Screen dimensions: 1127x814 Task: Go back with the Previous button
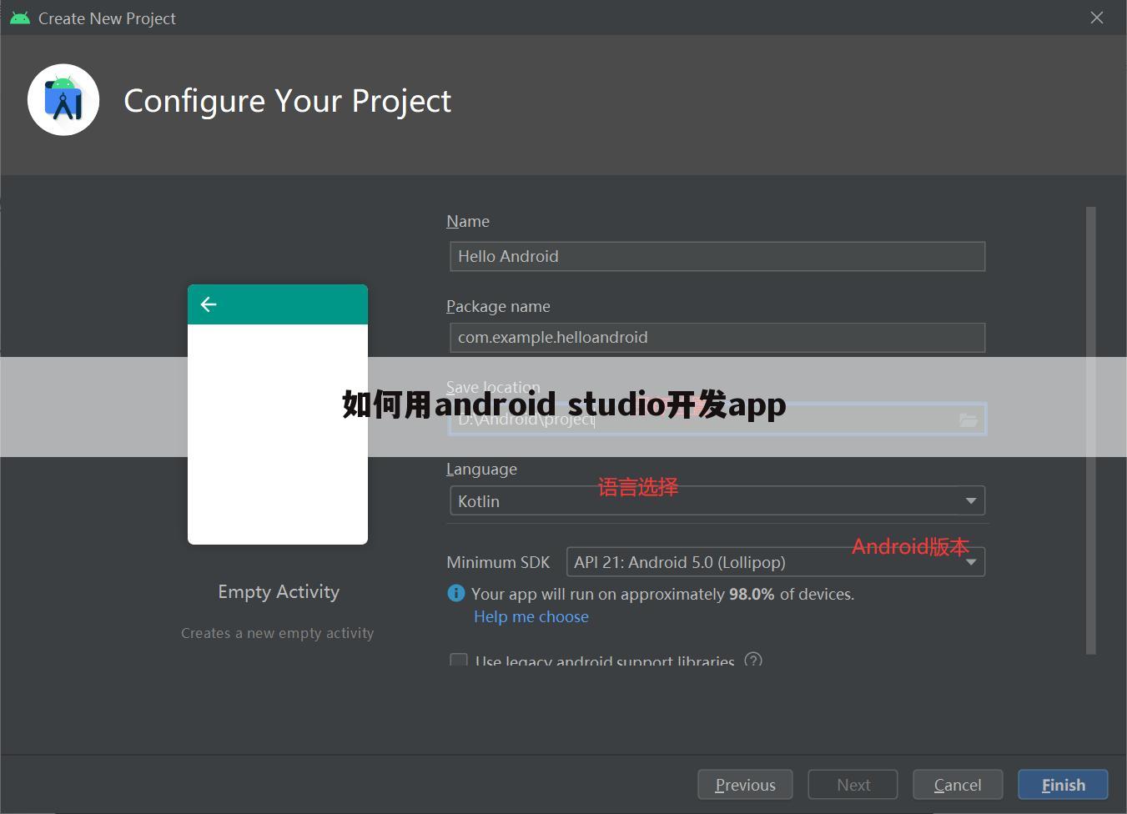click(745, 785)
